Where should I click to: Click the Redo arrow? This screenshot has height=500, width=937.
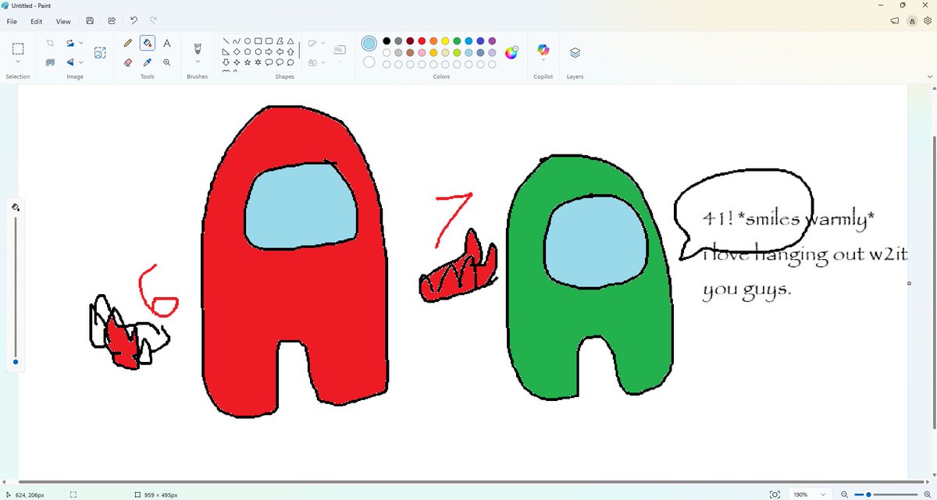[x=153, y=21]
